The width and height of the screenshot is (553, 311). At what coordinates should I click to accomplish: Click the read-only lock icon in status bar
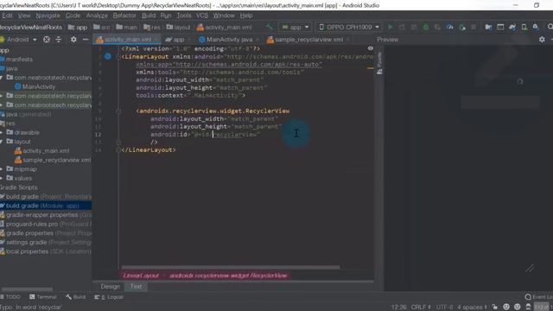tap(495, 308)
